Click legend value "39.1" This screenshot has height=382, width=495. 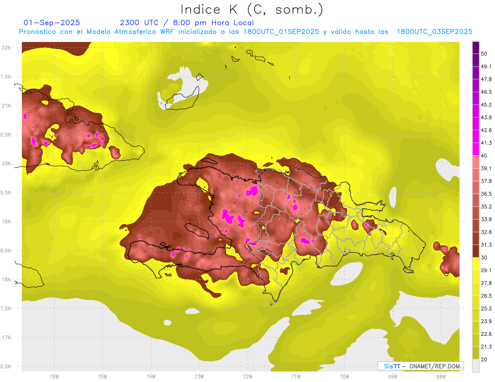tap(486, 168)
